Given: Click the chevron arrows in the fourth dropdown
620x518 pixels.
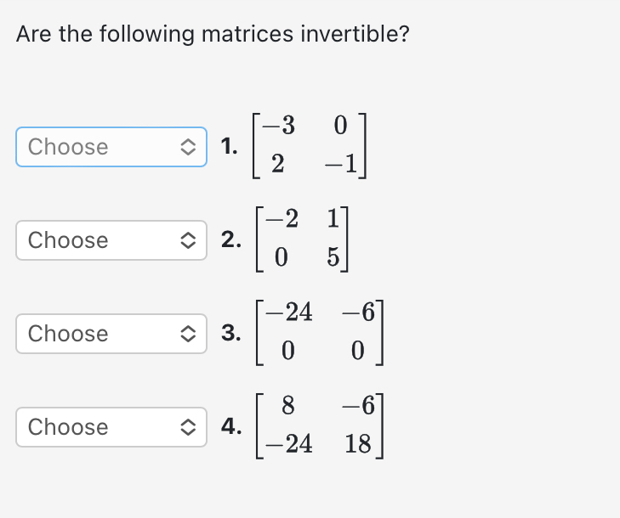Looking at the screenshot, I should point(188,427).
